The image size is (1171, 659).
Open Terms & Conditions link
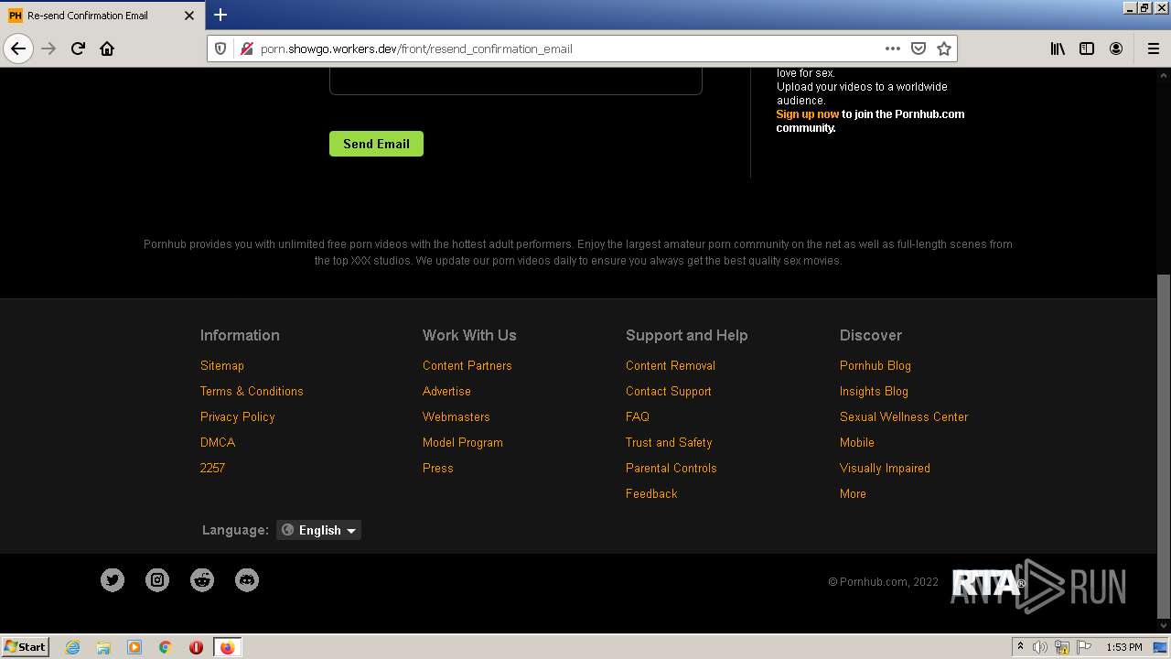[x=252, y=391]
